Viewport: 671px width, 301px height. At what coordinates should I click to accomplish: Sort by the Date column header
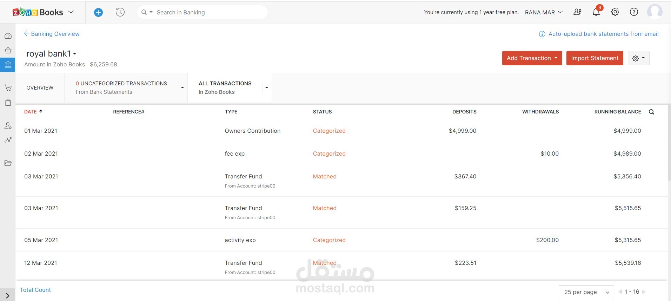point(33,112)
